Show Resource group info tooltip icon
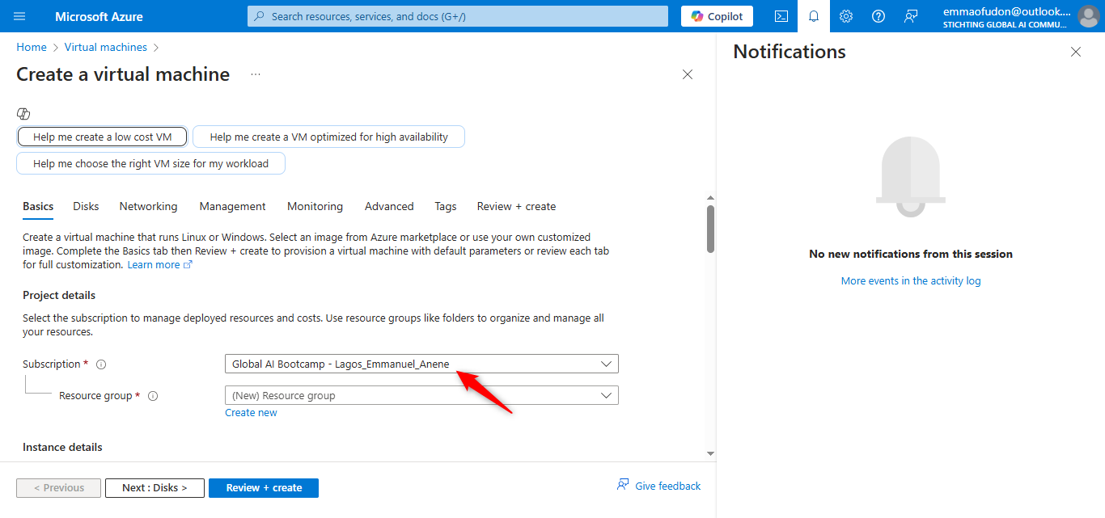Image resolution: width=1105 pixels, height=518 pixels. point(153,396)
